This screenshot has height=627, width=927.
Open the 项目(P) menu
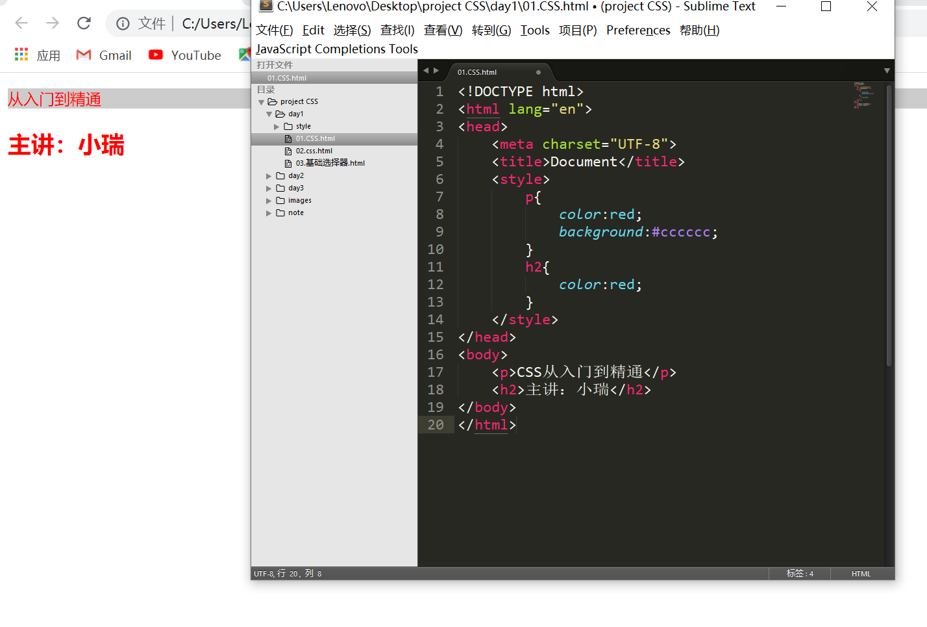coord(578,31)
